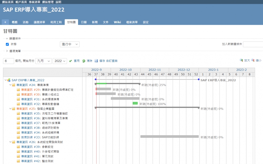This screenshot has width=263, height=164.
Task: Zoom out with the 縮小 magnifier icon
Action: (x=253, y=60)
